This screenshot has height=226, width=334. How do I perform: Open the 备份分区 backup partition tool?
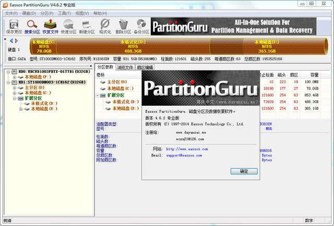(141, 26)
